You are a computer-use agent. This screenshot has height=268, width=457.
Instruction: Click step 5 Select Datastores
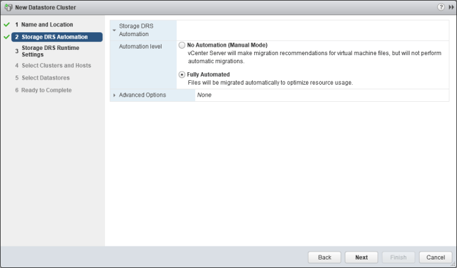[x=46, y=78]
